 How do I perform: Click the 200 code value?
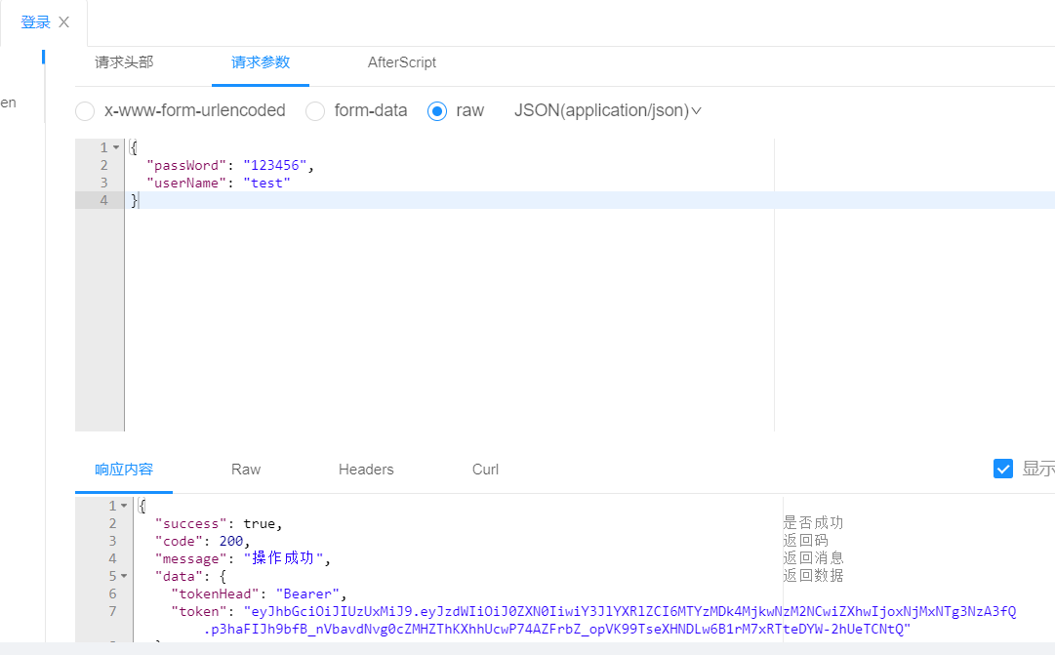pos(230,541)
